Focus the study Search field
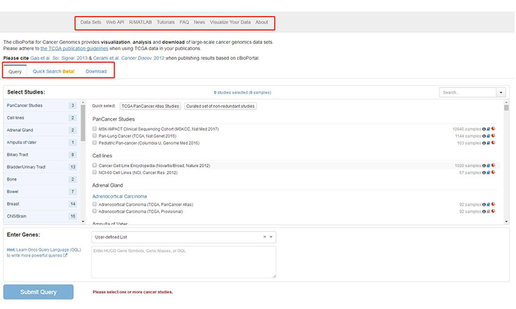 [468, 93]
